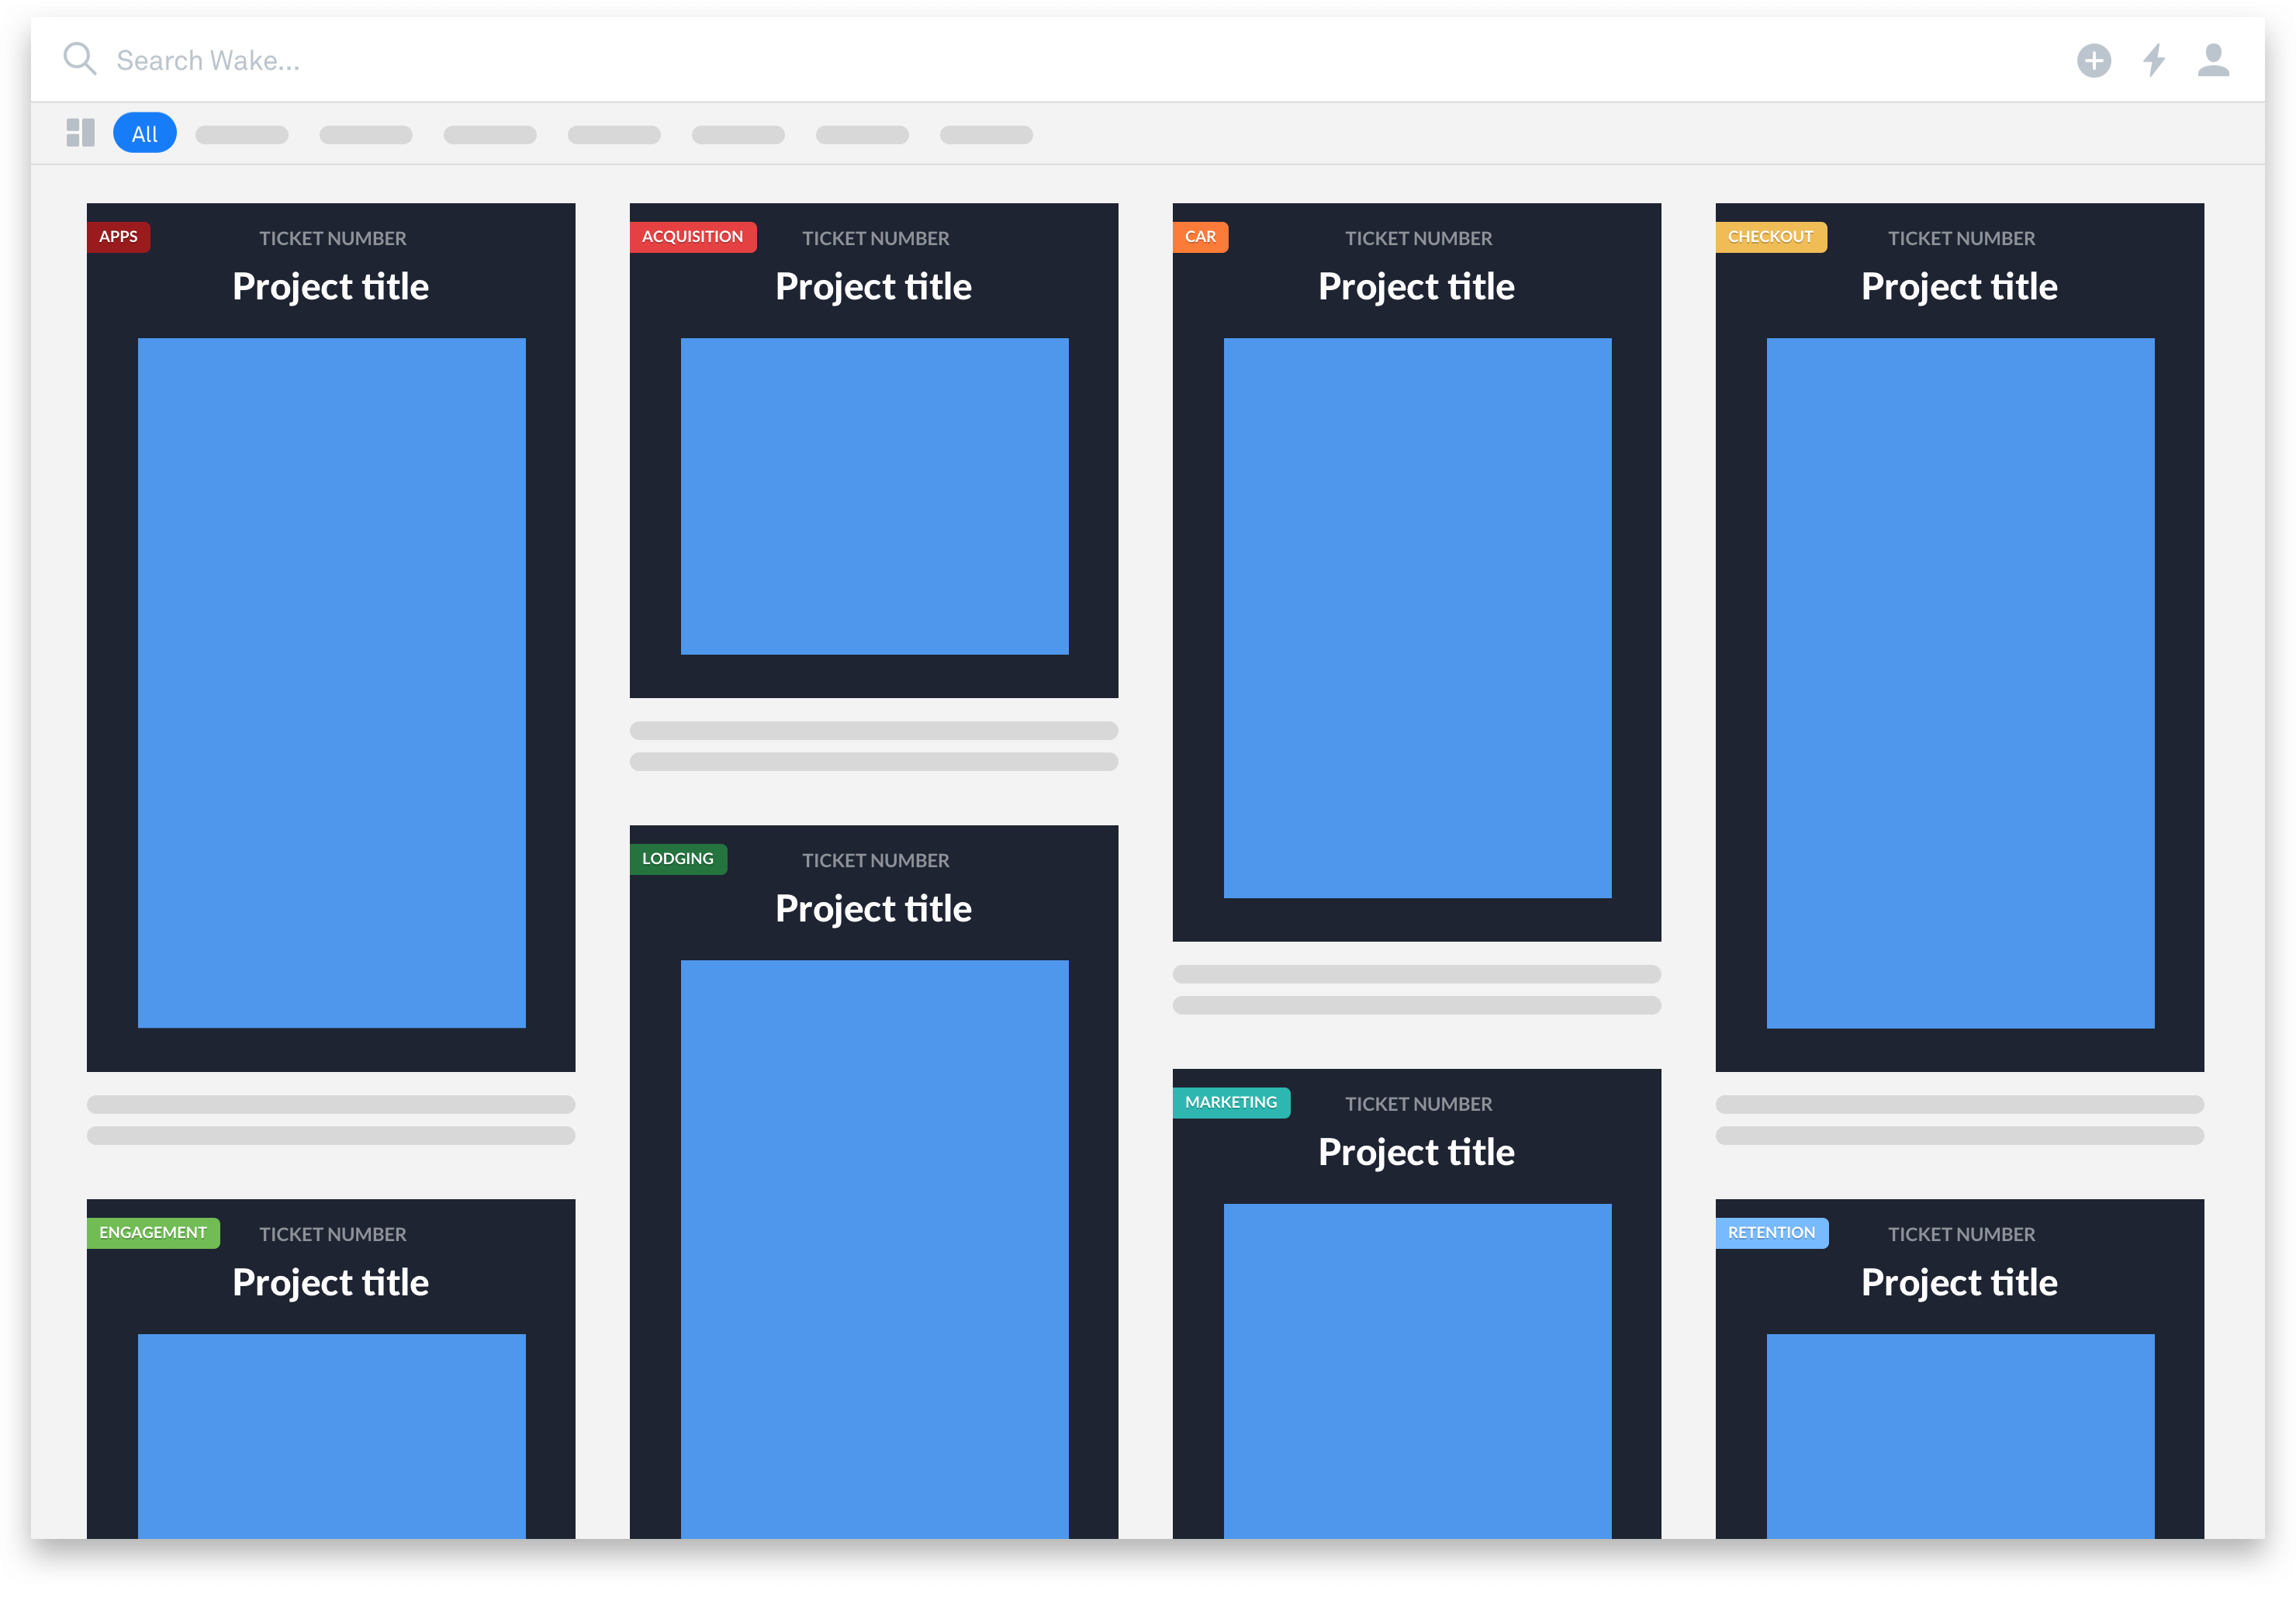The height and width of the screenshot is (1601, 2296).
Task: Click the APPS category tag
Action: pos(118,237)
